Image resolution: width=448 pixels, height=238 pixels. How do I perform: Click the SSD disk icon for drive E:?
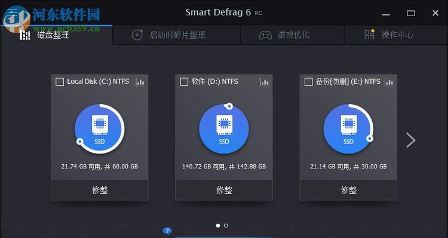tap(348, 129)
